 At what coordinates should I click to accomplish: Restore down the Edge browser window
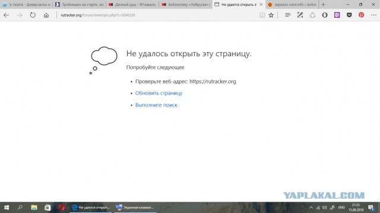pos(360,4)
